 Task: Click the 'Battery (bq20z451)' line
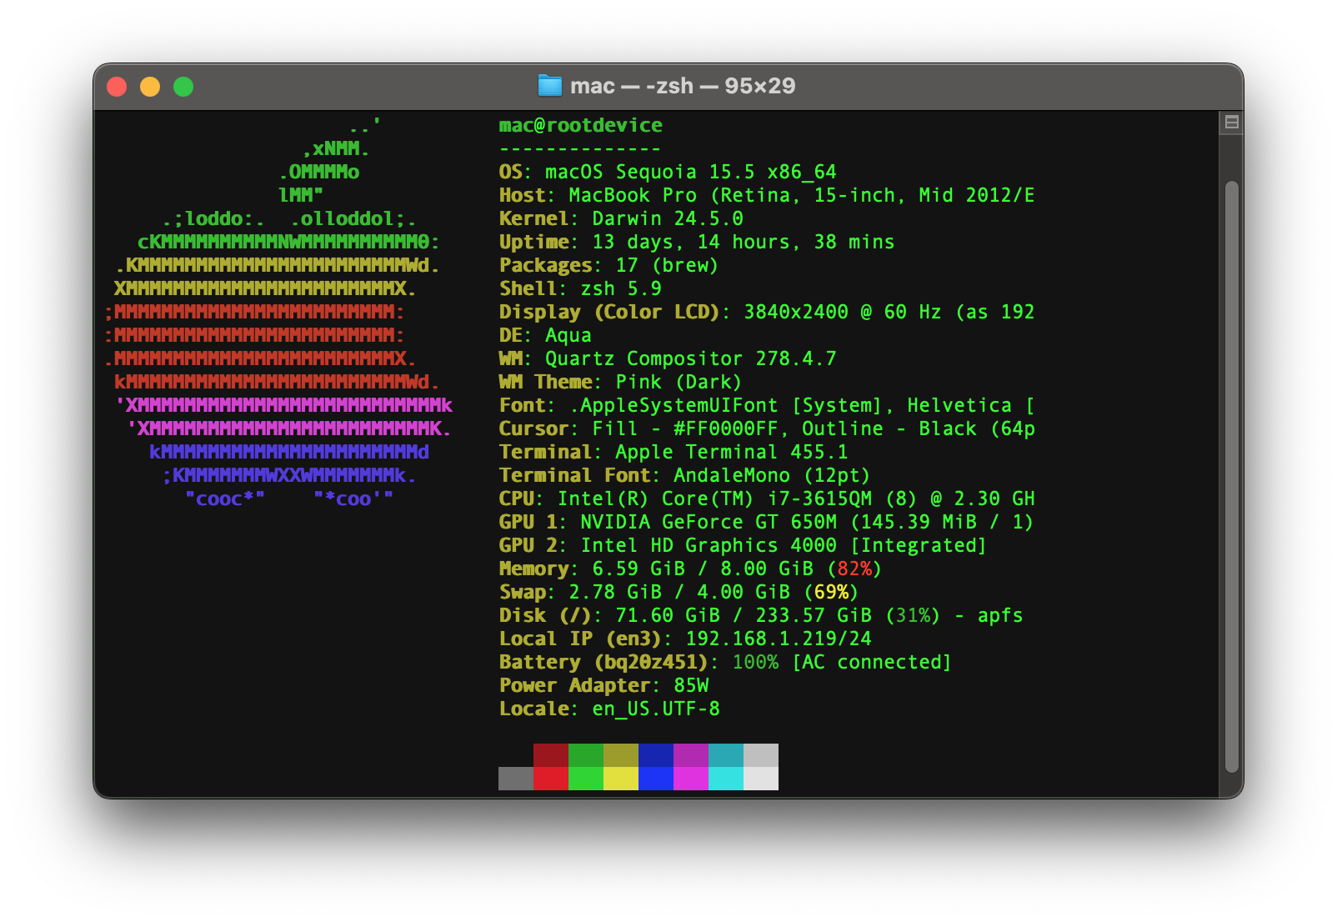(x=725, y=662)
